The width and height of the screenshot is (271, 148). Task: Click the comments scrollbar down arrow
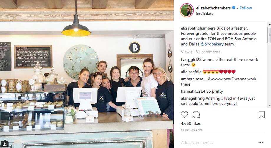[x=270, y=105]
